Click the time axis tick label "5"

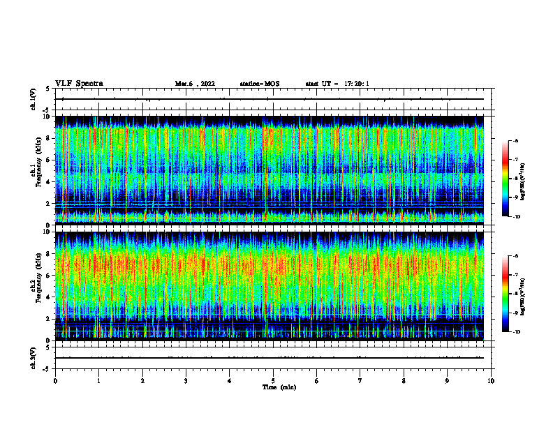click(273, 381)
